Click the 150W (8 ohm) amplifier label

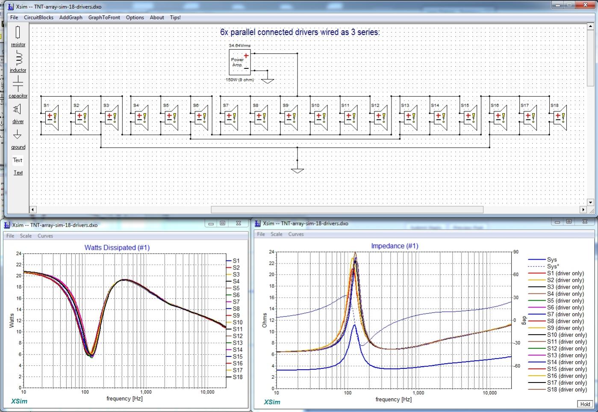[x=240, y=80]
